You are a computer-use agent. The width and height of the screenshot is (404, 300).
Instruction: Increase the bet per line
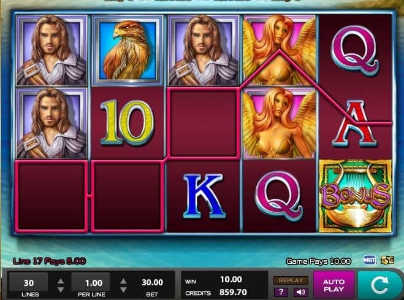click(123, 281)
